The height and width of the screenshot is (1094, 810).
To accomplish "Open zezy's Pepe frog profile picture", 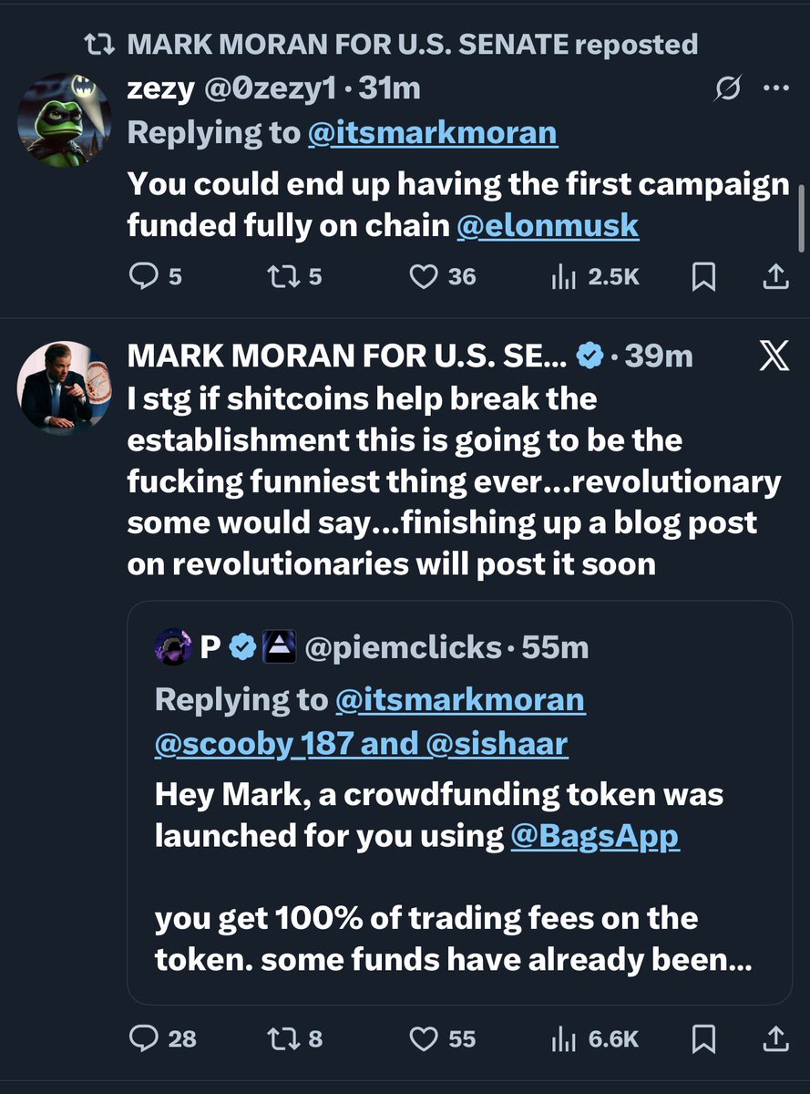I will pyautogui.click(x=64, y=119).
